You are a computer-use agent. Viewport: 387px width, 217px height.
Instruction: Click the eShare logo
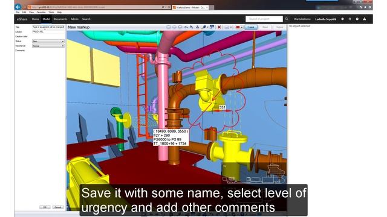(22, 19)
